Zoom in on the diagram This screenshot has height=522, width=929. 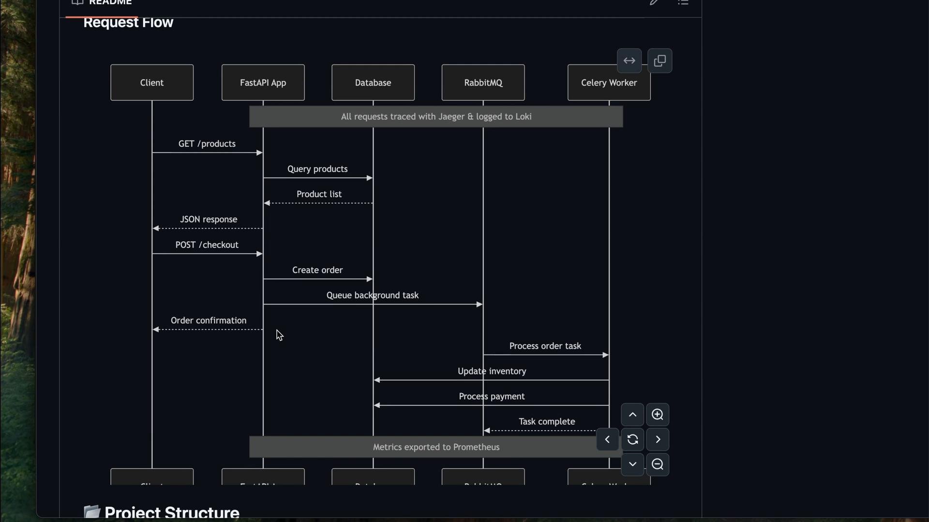pos(657,414)
